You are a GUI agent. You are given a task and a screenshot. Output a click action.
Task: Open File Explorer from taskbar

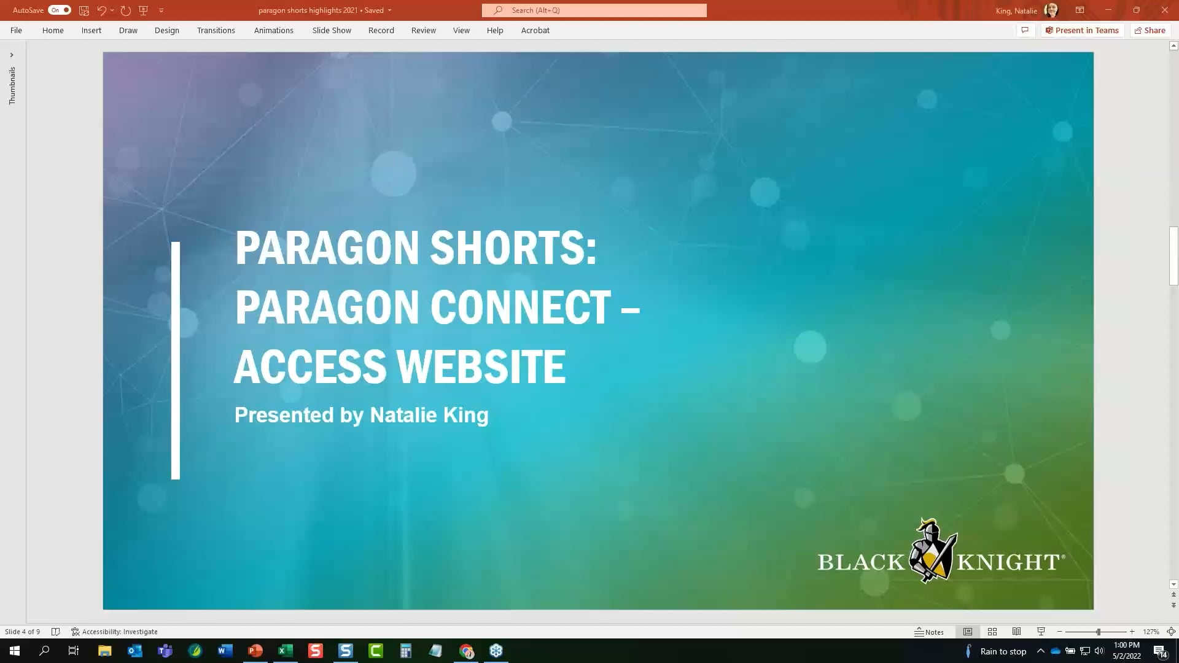tap(105, 651)
